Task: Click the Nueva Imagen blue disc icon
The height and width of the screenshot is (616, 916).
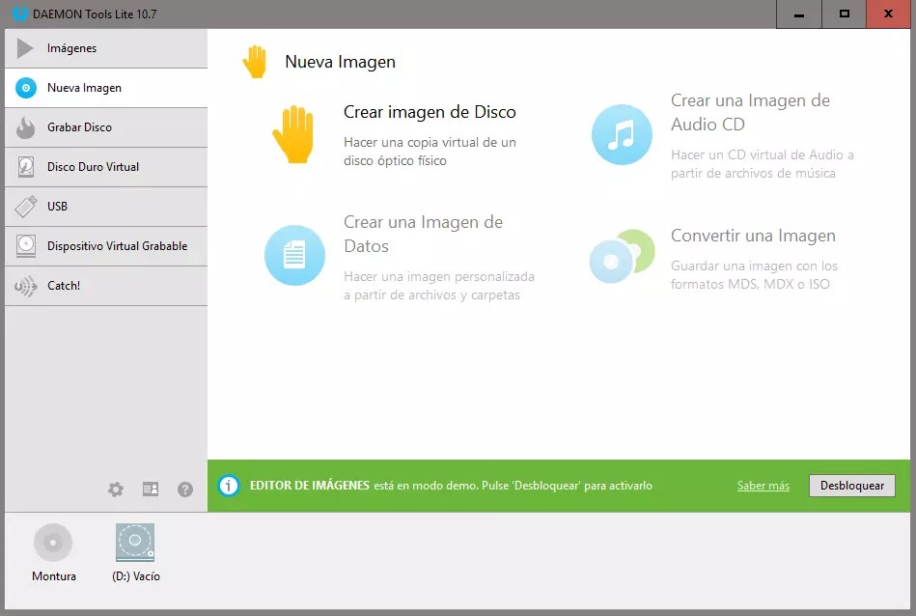Action: [26, 88]
